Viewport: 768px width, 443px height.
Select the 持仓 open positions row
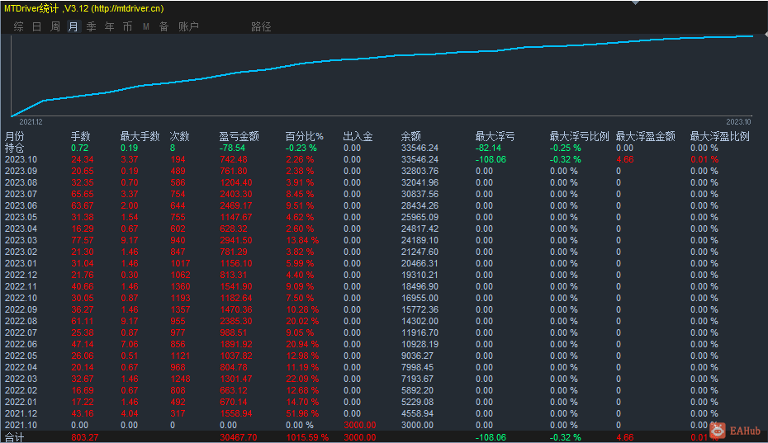pyautogui.click(x=14, y=148)
